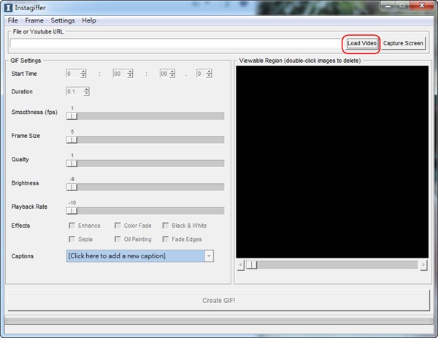The height and width of the screenshot is (338, 438).
Task: Enable the Color Fade effect checkbox
Action: (x=118, y=226)
